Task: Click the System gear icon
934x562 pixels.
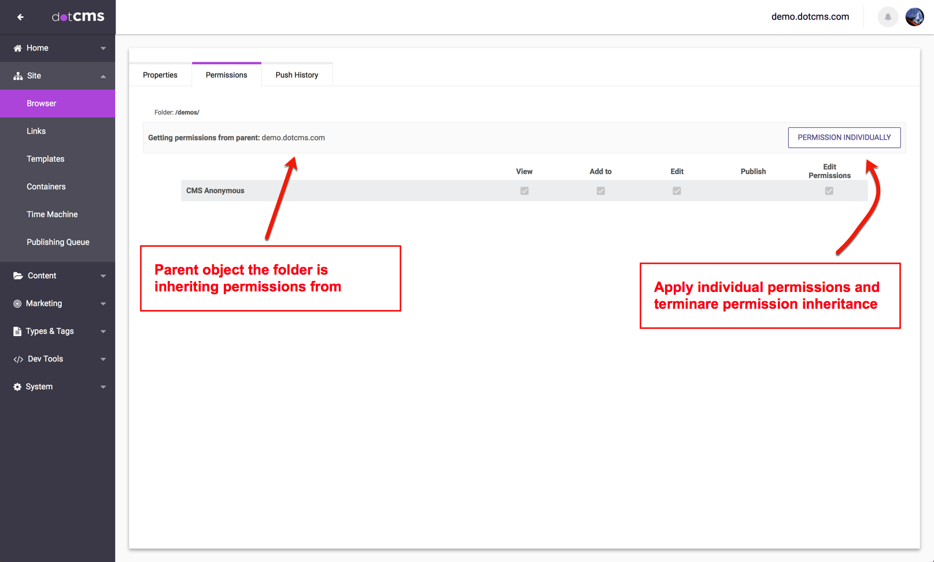Action: pos(17,387)
